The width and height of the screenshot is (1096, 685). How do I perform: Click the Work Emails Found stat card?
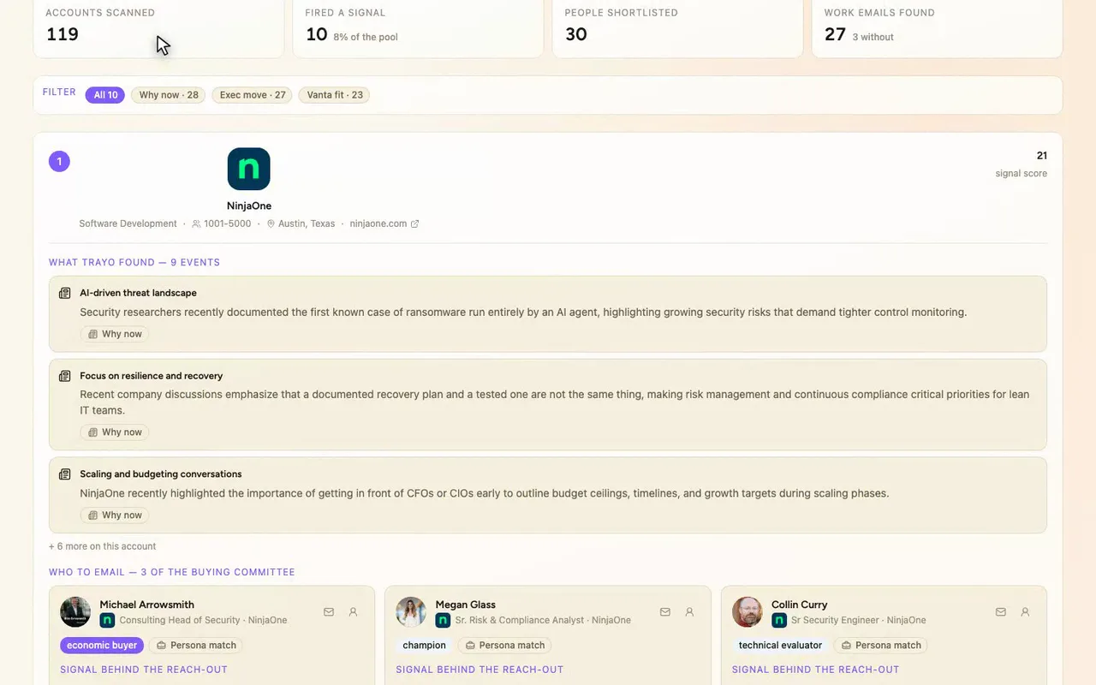click(937, 27)
